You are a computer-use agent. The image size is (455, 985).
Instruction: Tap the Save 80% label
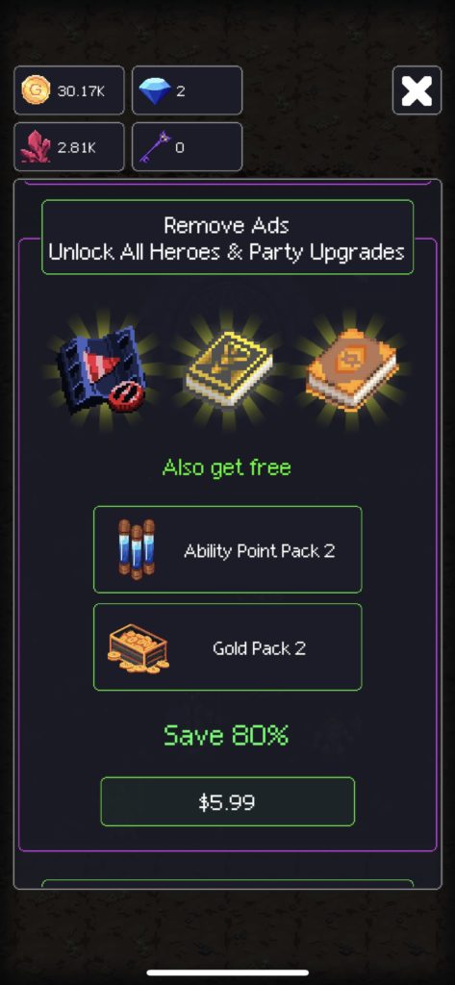[x=226, y=735]
